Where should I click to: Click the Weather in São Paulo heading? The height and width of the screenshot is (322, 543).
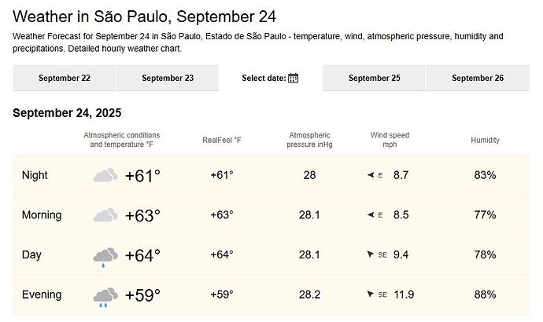[146, 16]
